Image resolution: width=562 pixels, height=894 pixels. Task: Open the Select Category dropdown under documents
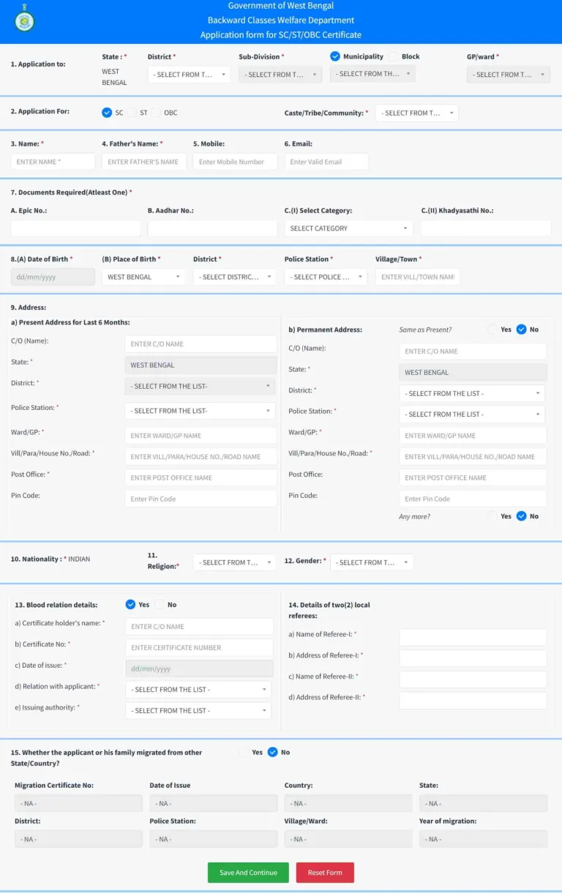[348, 228]
